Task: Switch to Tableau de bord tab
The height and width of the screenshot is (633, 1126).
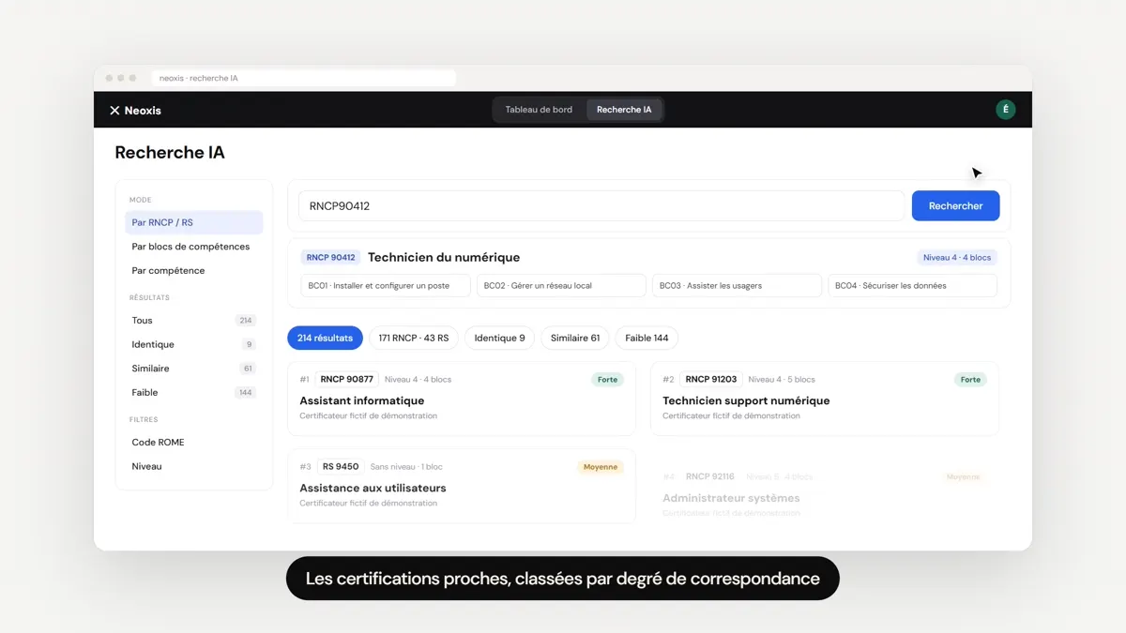Action: 539,110
